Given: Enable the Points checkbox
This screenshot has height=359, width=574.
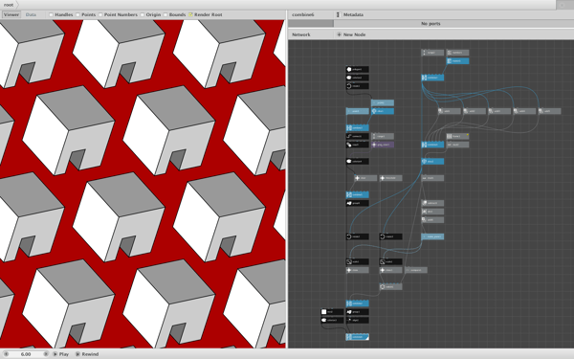Looking at the screenshot, I should click(78, 14).
